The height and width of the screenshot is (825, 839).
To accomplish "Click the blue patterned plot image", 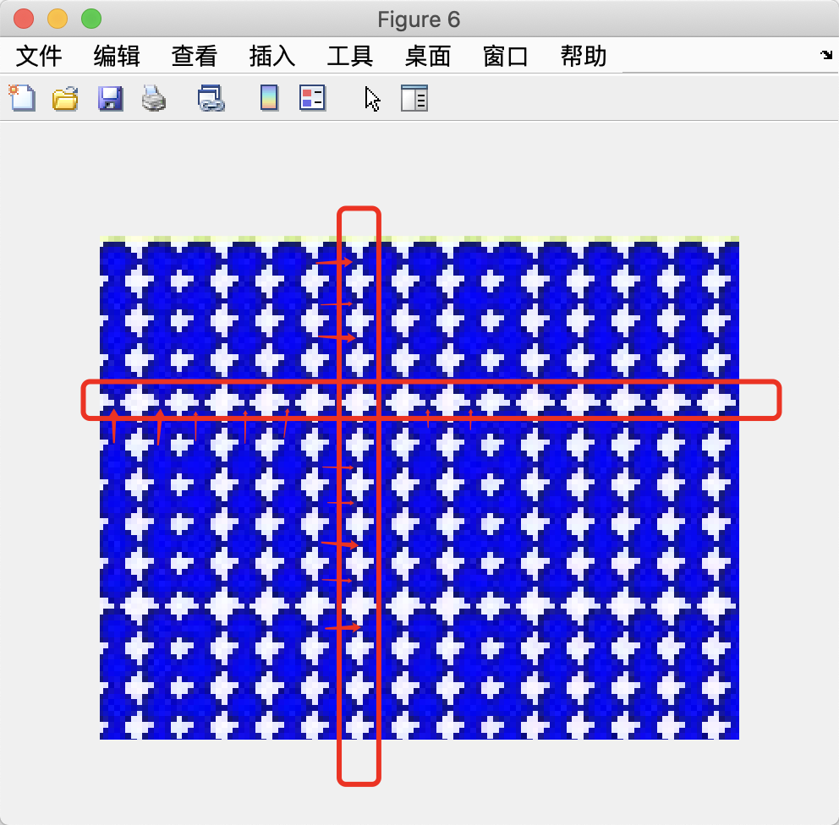I will [419, 488].
